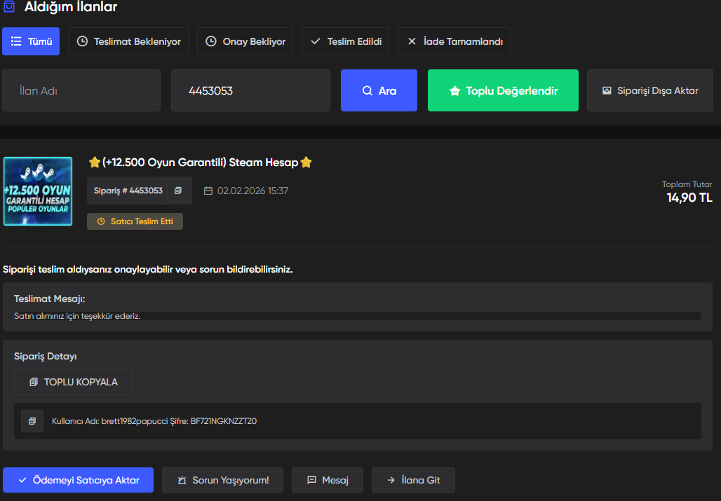Focus the İlan Adı search field

(81, 90)
